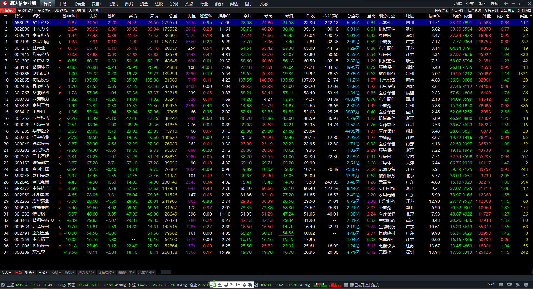
Task: Expand the round arrow icon left of 上证
Action: (3, 285)
